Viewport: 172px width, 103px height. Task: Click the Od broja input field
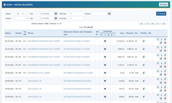point(76,14)
